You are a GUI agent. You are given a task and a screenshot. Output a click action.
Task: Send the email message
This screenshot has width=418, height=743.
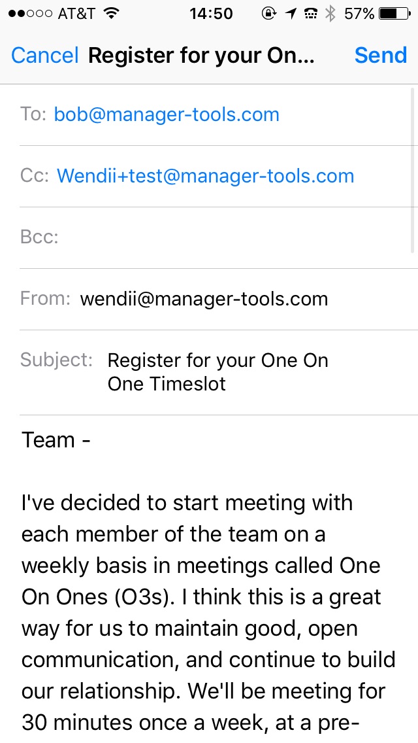pyautogui.click(x=380, y=56)
